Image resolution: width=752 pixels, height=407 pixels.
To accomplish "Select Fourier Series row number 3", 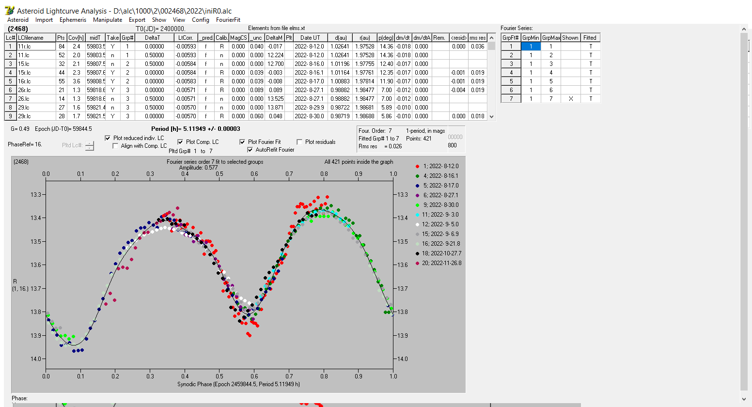I will coord(511,64).
